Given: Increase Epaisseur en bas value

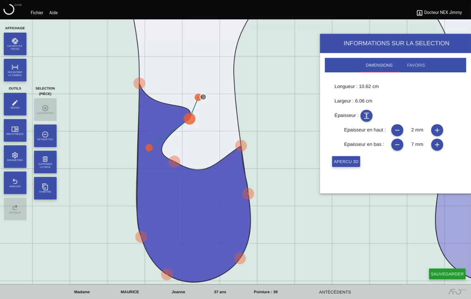Looking at the screenshot, I should pyautogui.click(x=437, y=145).
